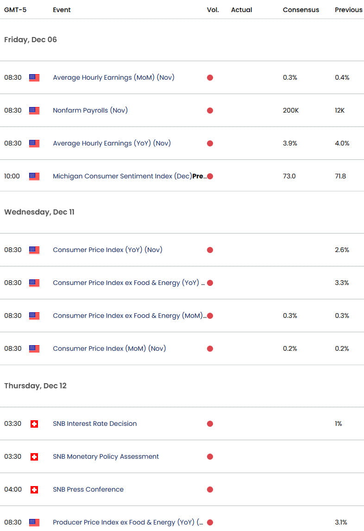The image size is (364, 531).
Task: Open Average Hourly Earnings (YoY) (Nov) event
Action: (x=112, y=144)
